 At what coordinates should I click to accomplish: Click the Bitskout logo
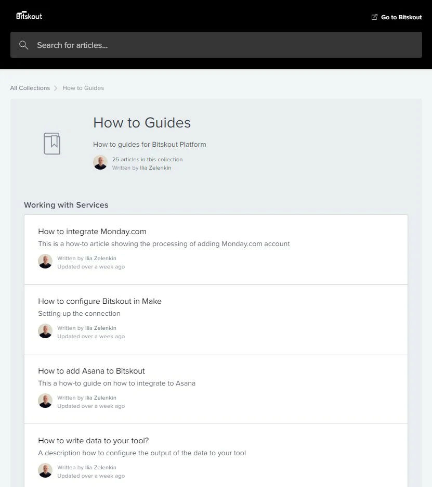[29, 16]
